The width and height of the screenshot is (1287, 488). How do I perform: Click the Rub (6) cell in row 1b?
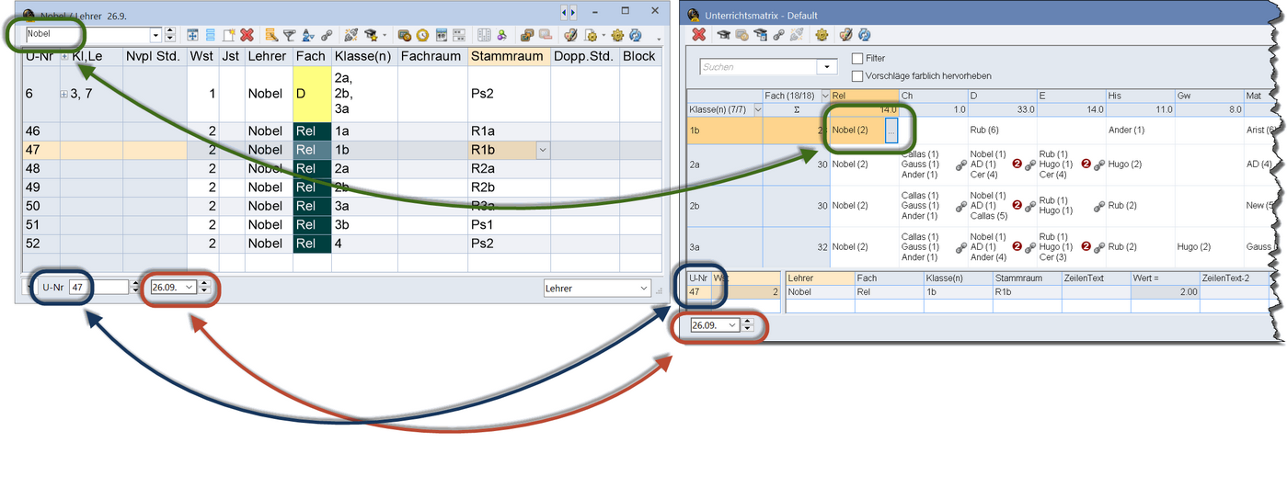tap(1003, 131)
